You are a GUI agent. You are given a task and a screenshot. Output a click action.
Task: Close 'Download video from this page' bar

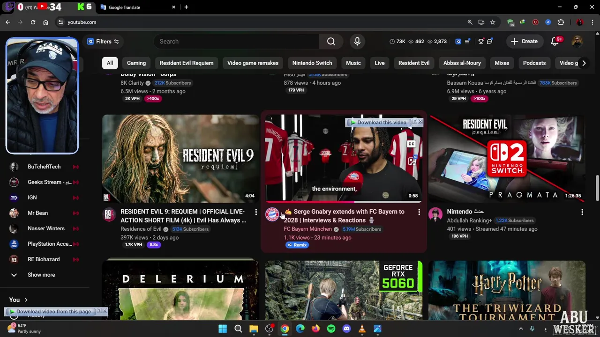105,311
